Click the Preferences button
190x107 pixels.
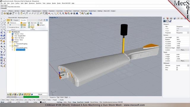click(12, 23)
